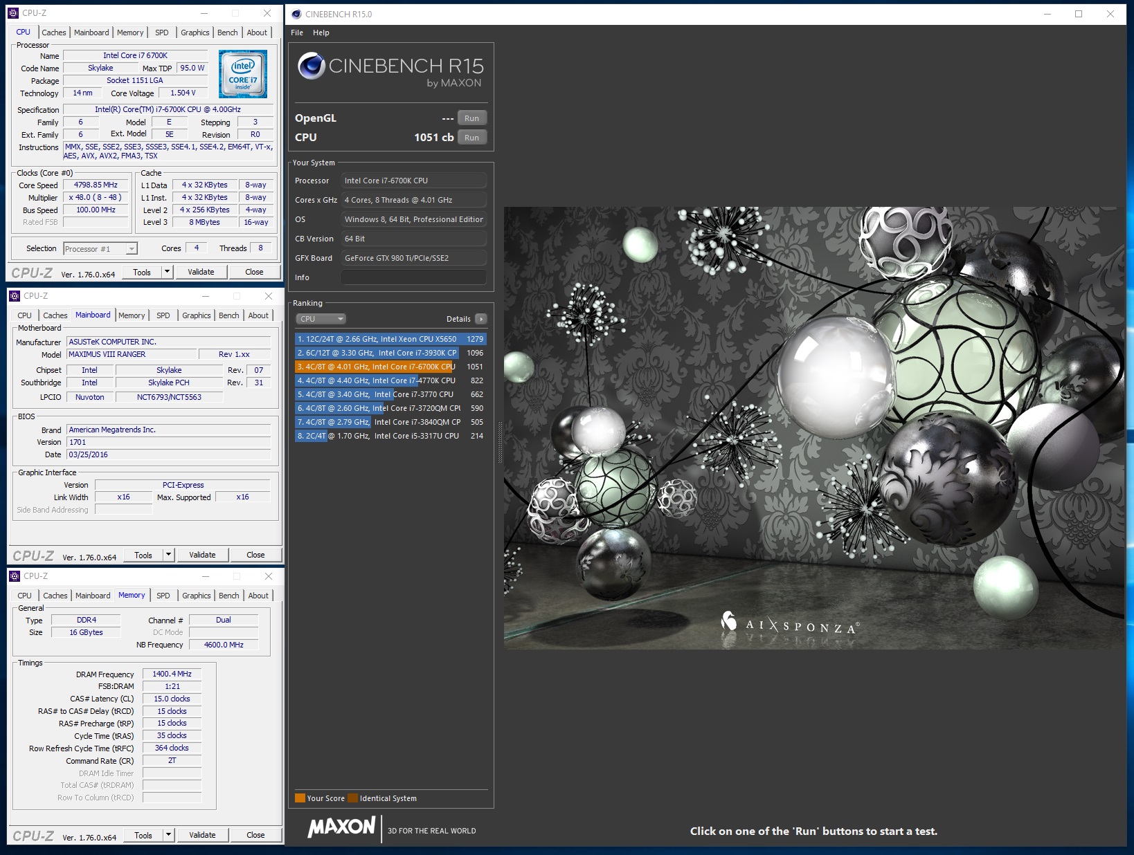Click the GFX Board field in Cinebench
Image resolution: width=1134 pixels, height=855 pixels.
pos(413,258)
